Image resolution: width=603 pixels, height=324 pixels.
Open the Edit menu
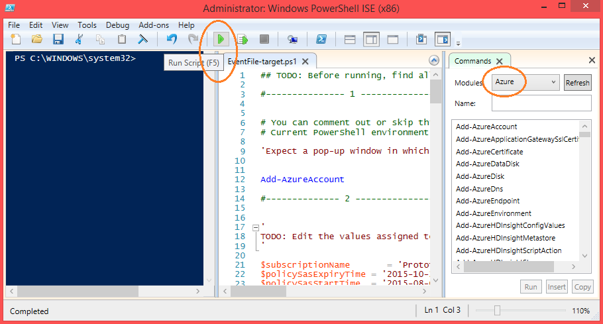36,25
